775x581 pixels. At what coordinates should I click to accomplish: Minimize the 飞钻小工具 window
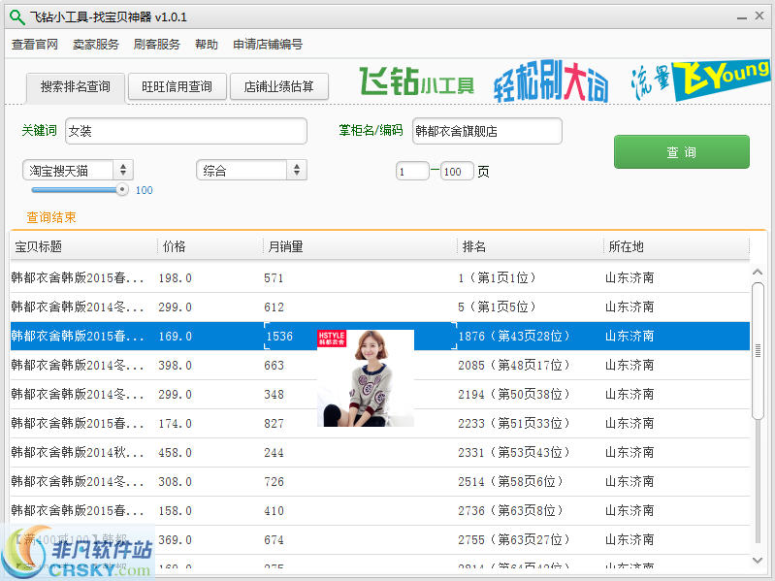(x=741, y=17)
